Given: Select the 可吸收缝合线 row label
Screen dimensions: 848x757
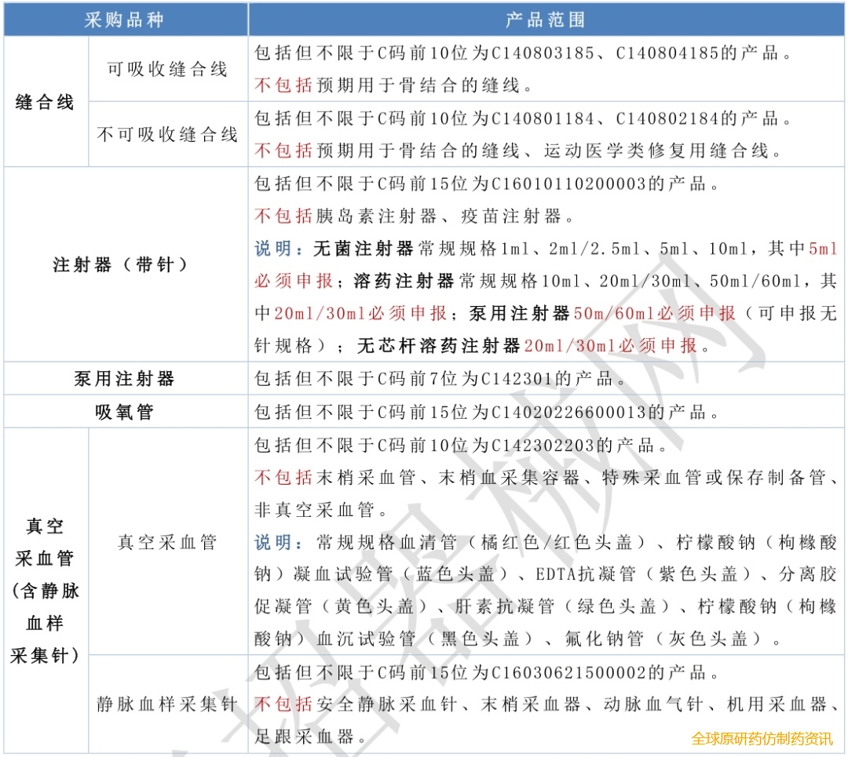Looking at the screenshot, I should click(x=167, y=67).
